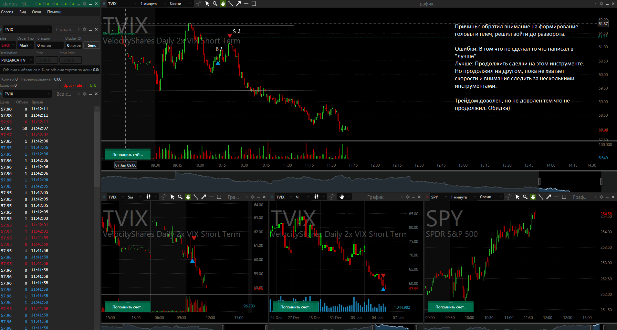The height and width of the screenshot is (330, 617).
Task: Open settings gear of the SPY chart
Action: 601,197
